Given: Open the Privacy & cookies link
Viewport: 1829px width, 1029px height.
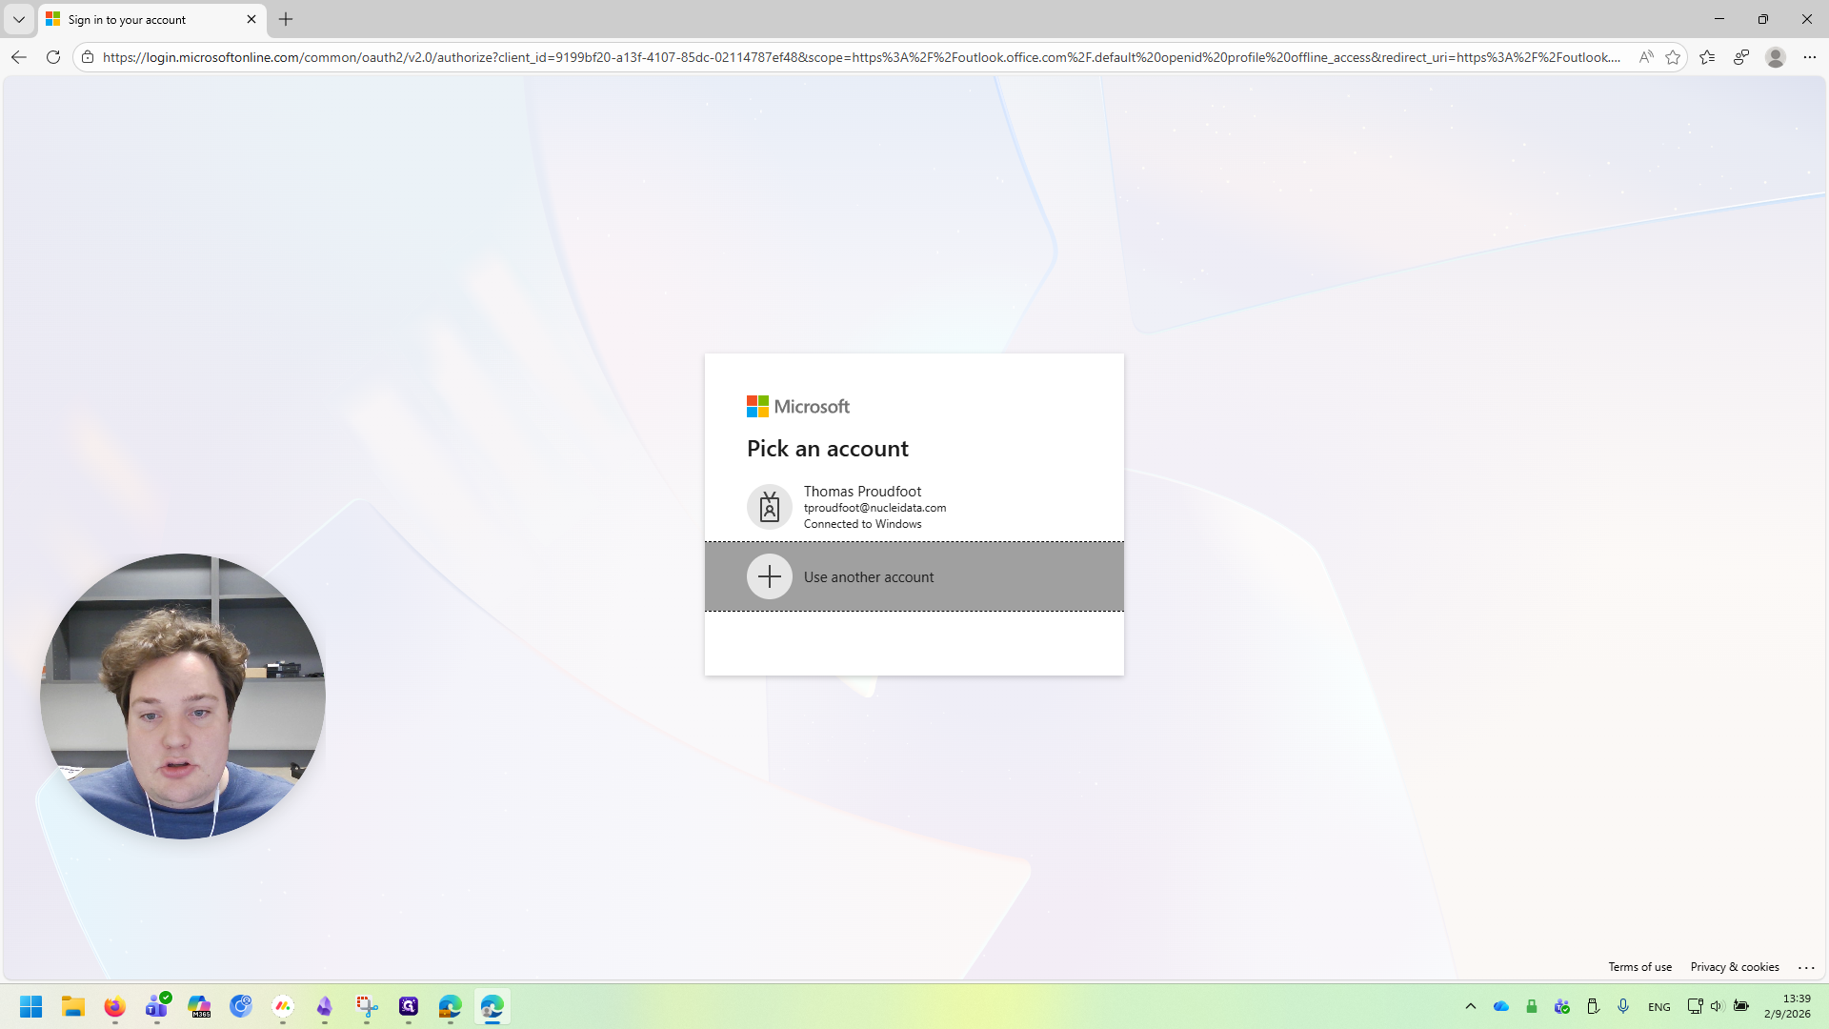Looking at the screenshot, I should pyautogui.click(x=1735, y=967).
